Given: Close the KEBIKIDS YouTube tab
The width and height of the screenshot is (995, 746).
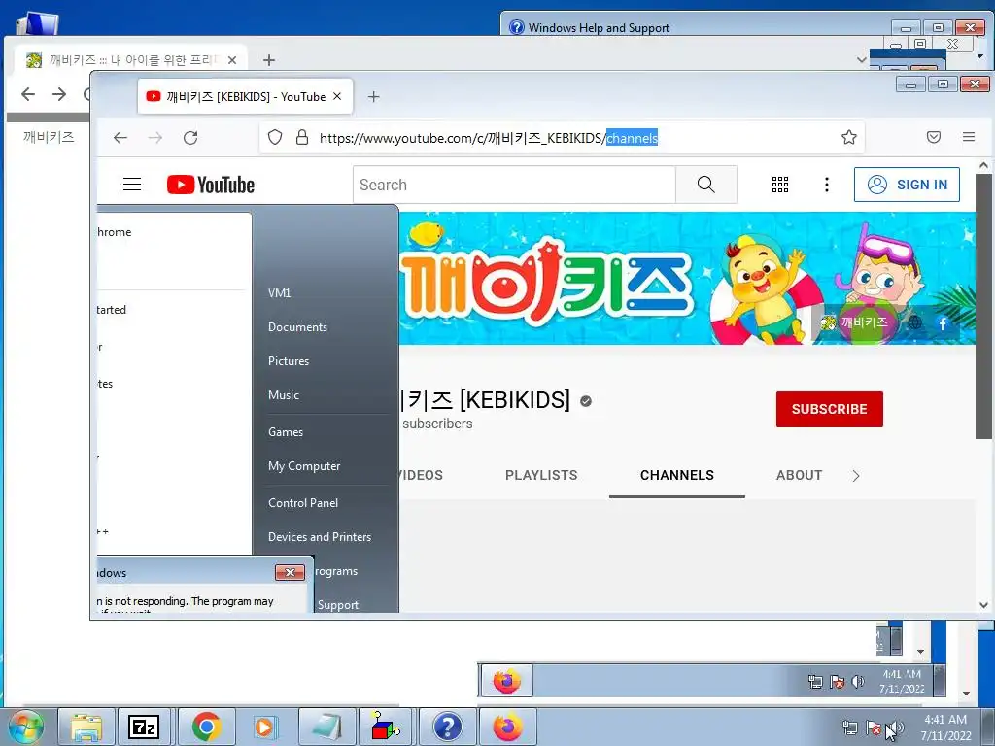Looking at the screenshot, I should pyautogui.click(x=337, y=96).
